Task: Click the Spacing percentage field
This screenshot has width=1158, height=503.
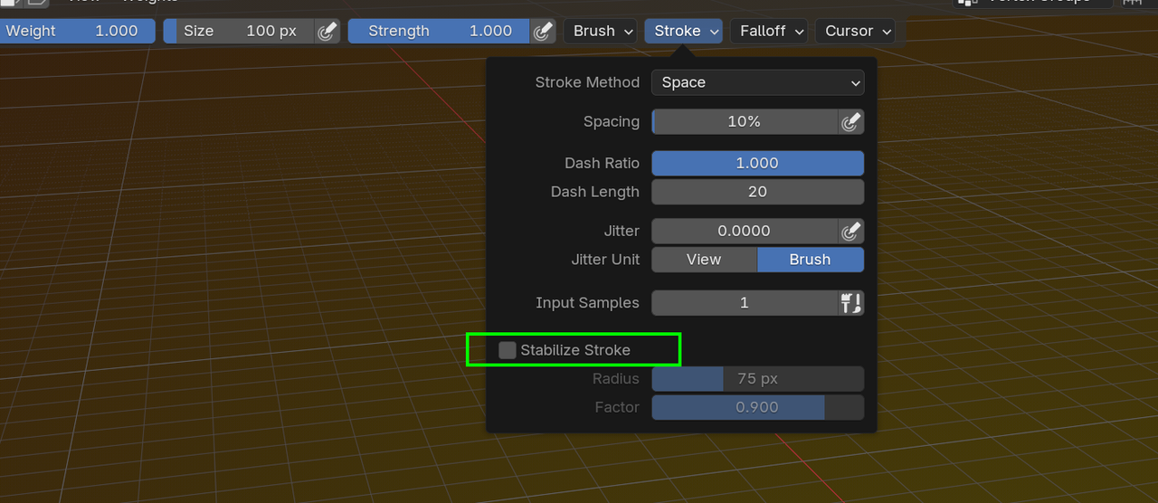Action: pyautogui.click(x=744, y=122)
